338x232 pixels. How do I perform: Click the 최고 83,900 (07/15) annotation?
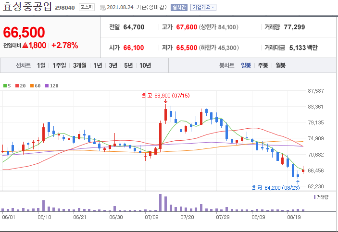(166, 96)
